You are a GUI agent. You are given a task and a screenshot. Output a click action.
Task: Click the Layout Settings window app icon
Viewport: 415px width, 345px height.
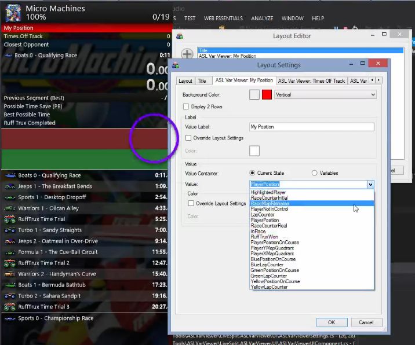[175, 65]
